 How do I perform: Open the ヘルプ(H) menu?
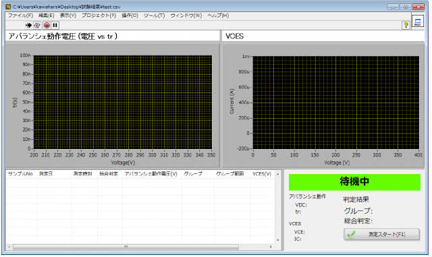click(218, 16)
